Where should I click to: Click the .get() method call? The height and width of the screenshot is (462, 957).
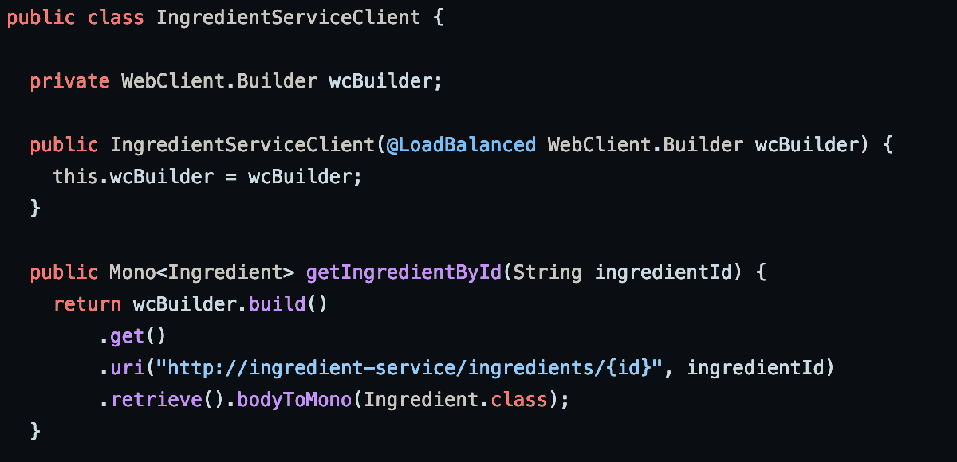133,336
